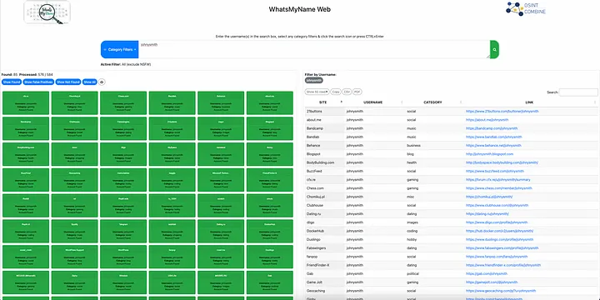Open the johnysmith.blogspot.com link

click(x=489, y=154)
